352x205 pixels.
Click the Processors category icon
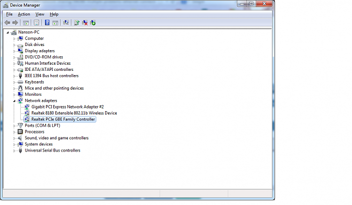21,132
